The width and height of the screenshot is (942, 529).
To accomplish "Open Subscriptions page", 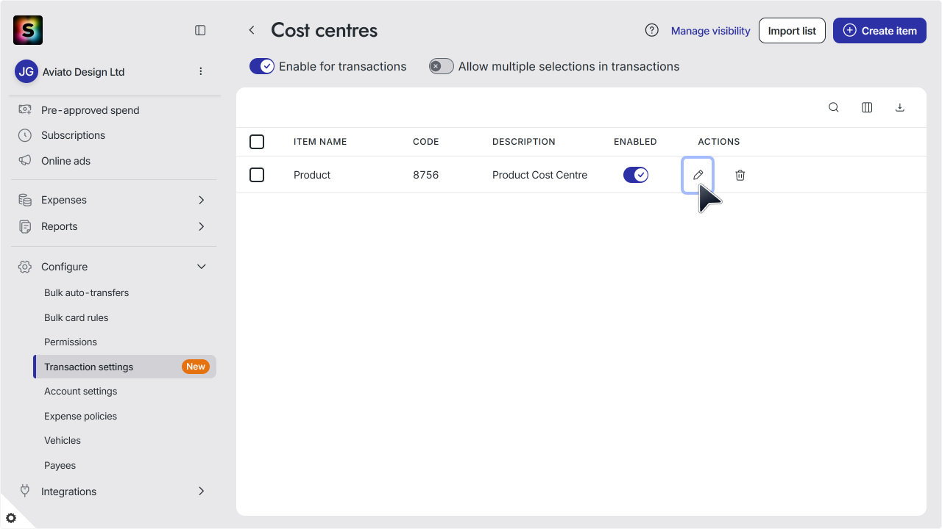I will [73, 135].
